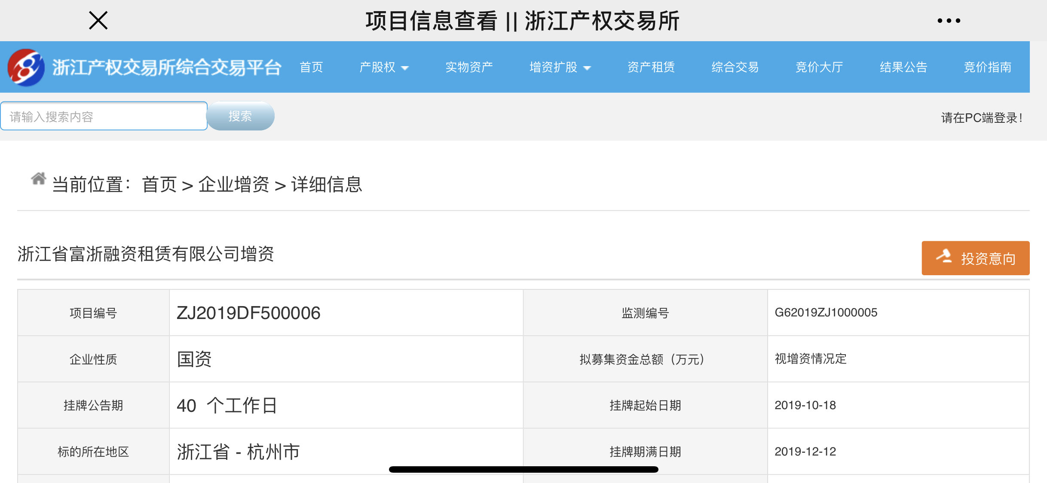This screenshot has width=1047, height=483.
Task: Expand the 增资扩股 dropdown arrow
Action: point(587,68)
